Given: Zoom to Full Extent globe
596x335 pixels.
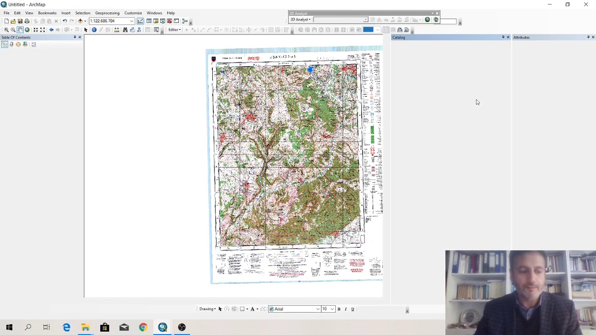Looking at the screenshot, I should 27,30.
